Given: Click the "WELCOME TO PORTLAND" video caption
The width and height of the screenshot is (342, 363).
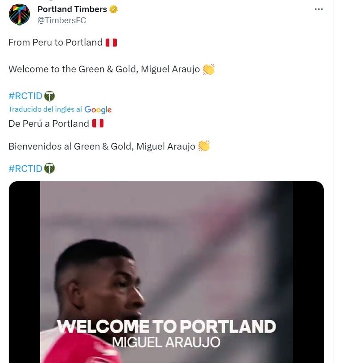Looking at the screenshot, I should click(166, 326).
